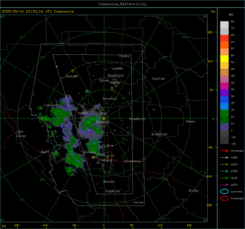The image size is (245, 229).
Task: Click the Brooks label
Action: 194,191
